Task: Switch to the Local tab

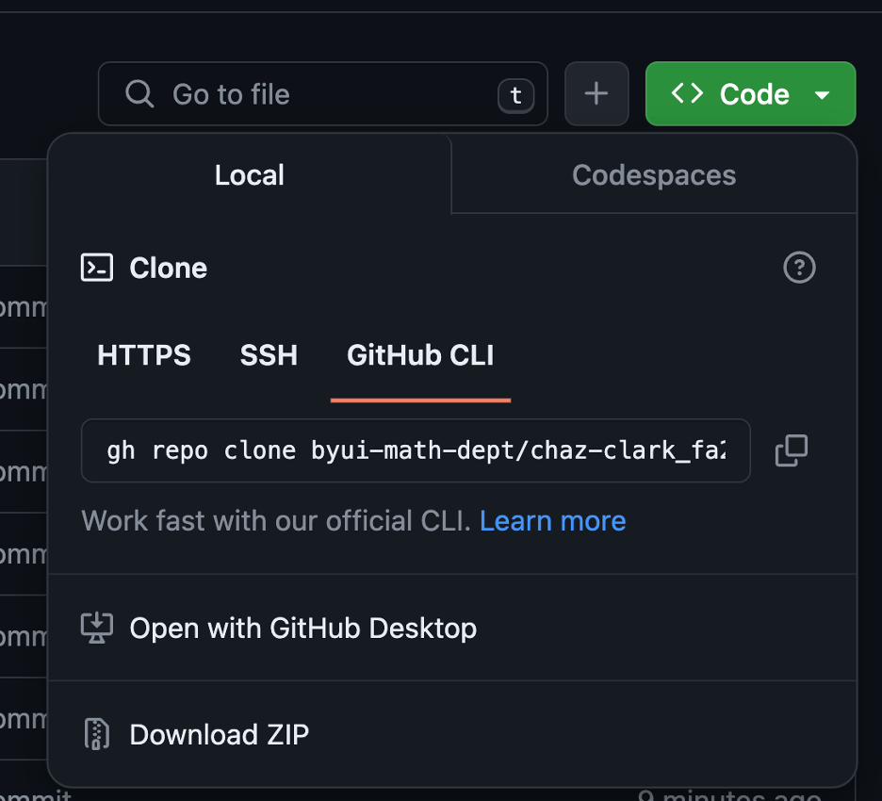Action: [249, 175]
